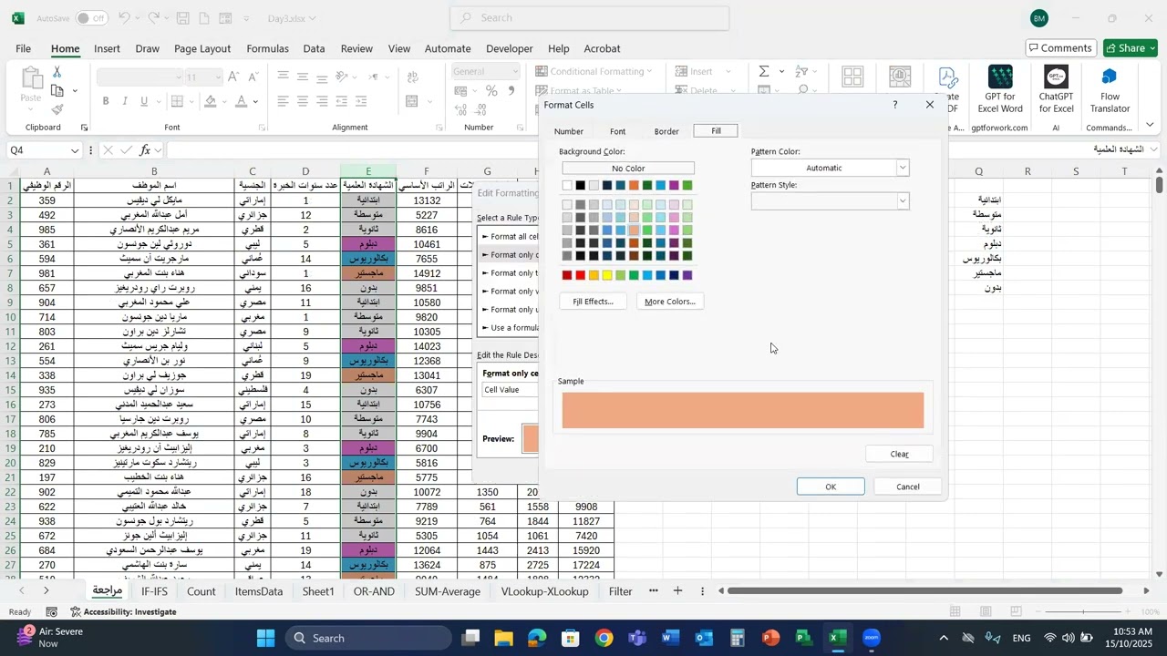Viewport: 1167px width, 656px height.
Task: Open Format Cells help question mark
Action: tap(895, 105)
